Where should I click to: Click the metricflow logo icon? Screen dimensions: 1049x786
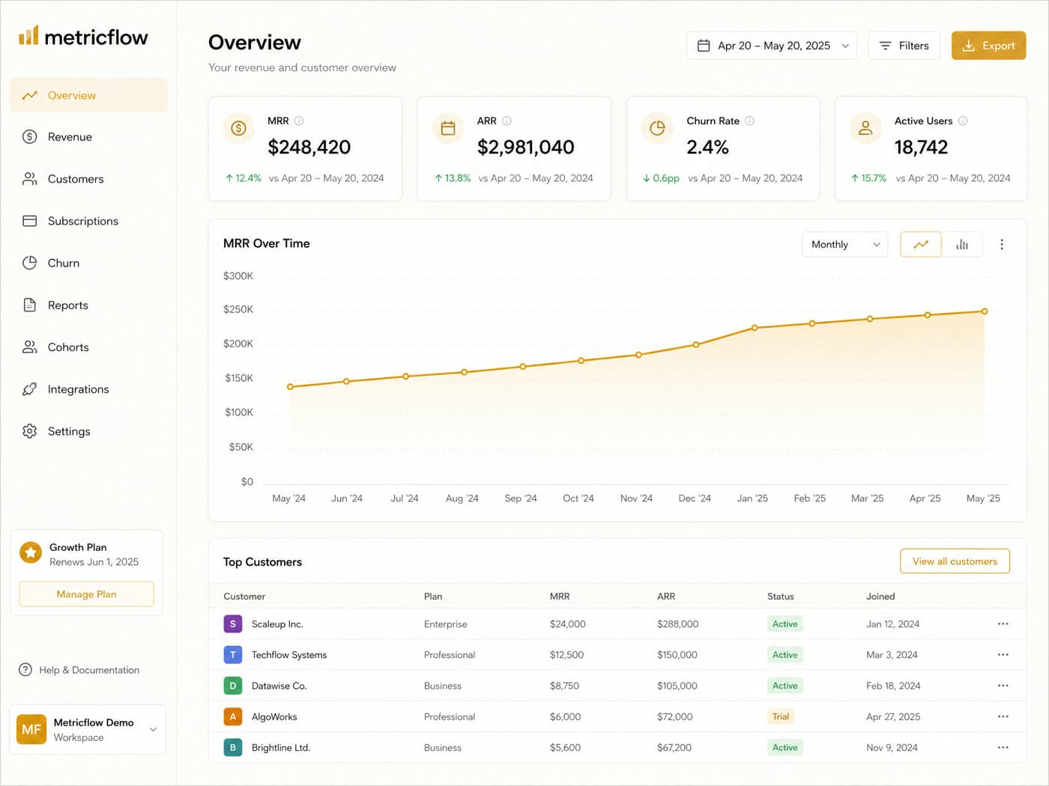[x=28, y=35]
